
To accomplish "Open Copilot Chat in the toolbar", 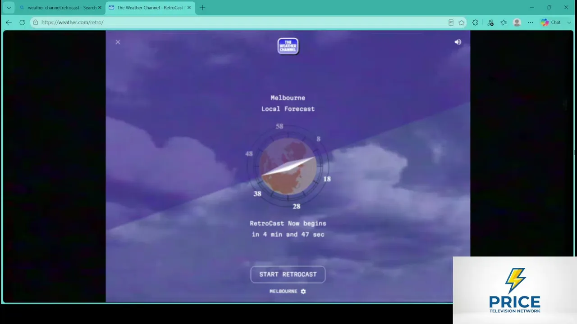I will 551,22.
